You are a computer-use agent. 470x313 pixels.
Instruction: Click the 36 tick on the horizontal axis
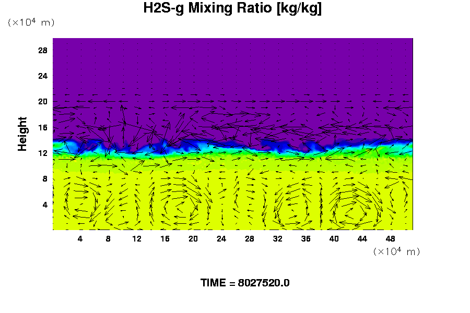pyautogui.click(x=306, y=238)
